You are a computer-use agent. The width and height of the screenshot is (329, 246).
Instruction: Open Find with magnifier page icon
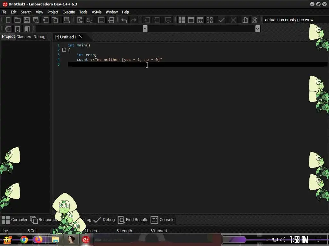(x=80, y=20)
